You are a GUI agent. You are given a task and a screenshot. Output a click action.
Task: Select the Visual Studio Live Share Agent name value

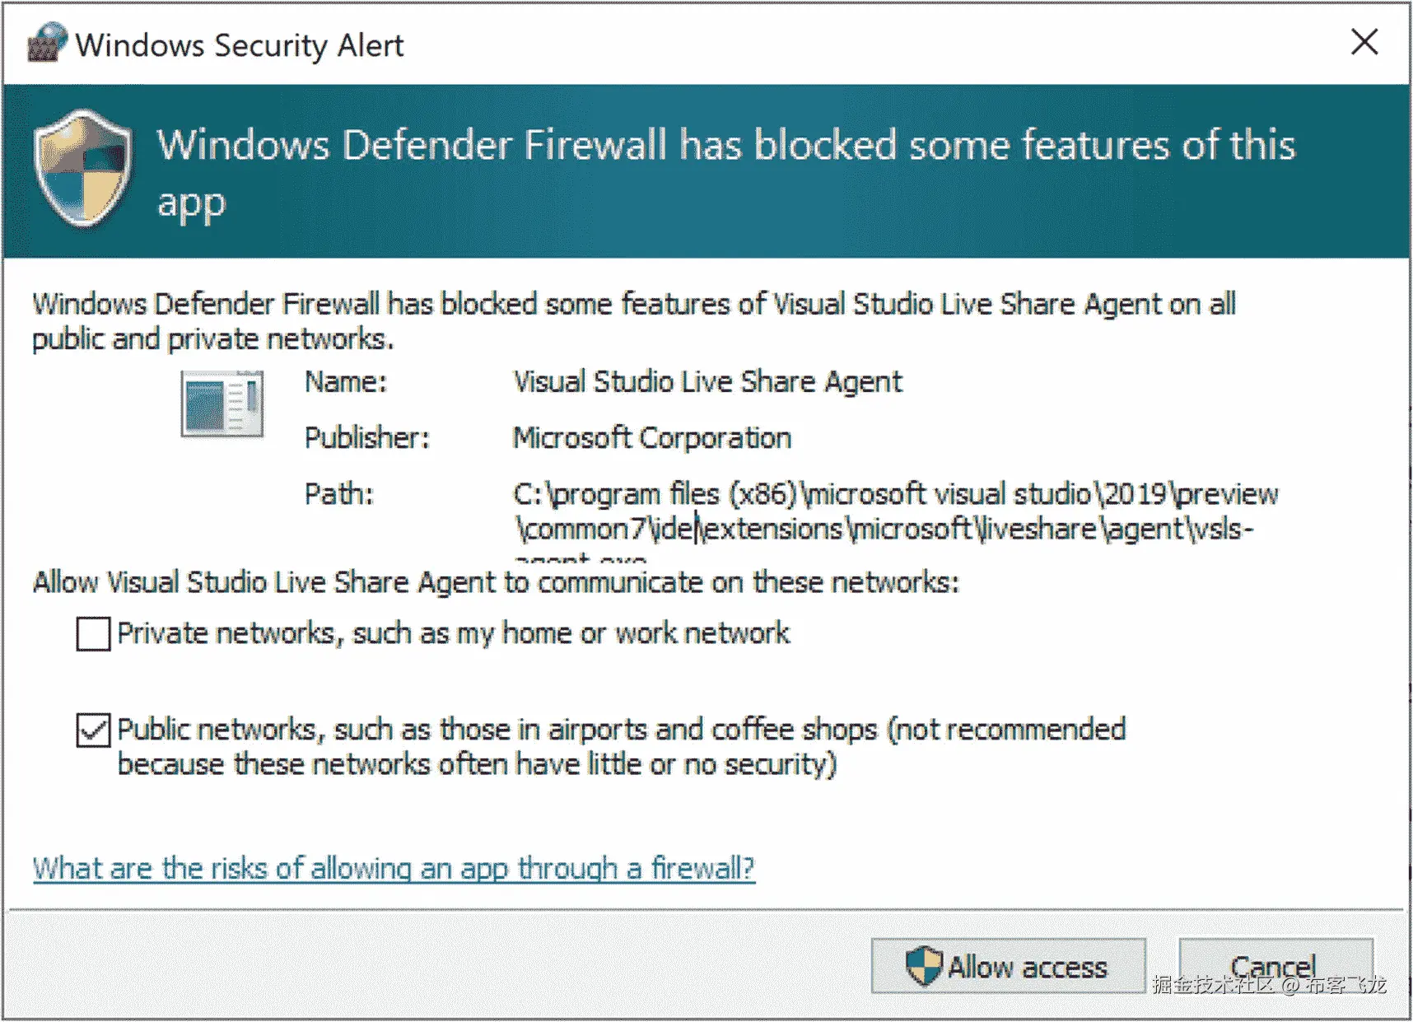(x=707, y=382)
